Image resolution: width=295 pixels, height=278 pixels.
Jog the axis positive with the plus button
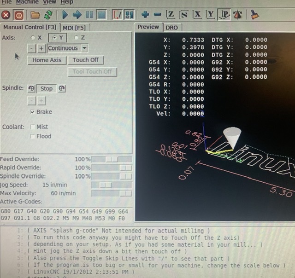[x=41, y=48]
